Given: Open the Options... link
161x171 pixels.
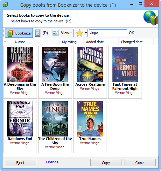Looking at the screenshot, I should [x=54, y=162].
